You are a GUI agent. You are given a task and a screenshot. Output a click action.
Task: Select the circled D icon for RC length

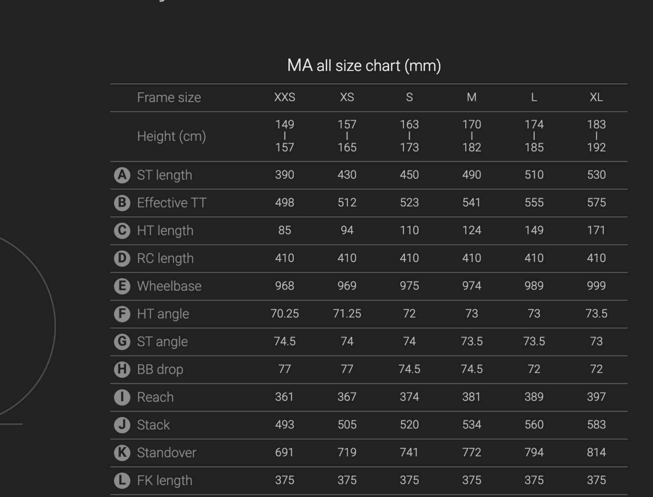pyautogui.click(x=122, y=258)
